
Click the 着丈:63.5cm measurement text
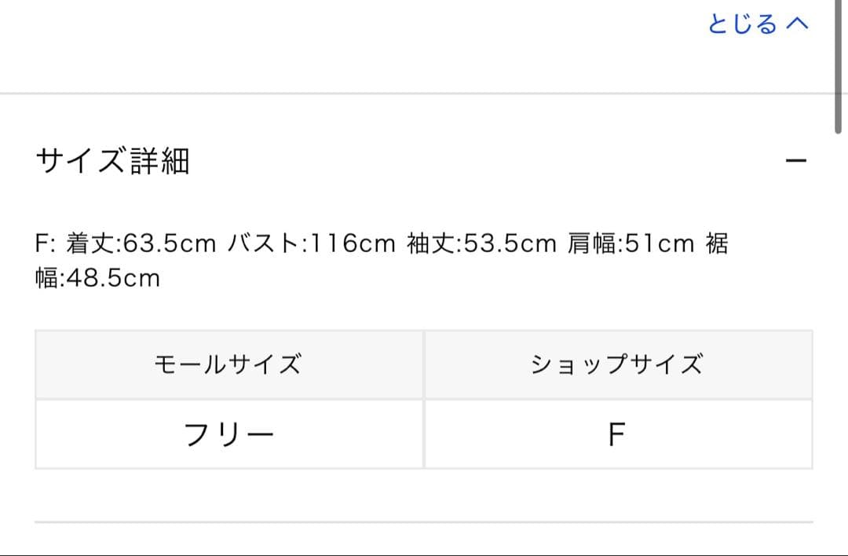click(141, 244)
